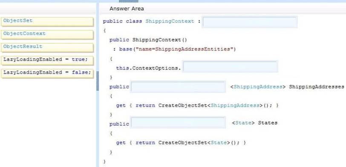Click the blank slot before <ShippingAddress>

point(178,86)
